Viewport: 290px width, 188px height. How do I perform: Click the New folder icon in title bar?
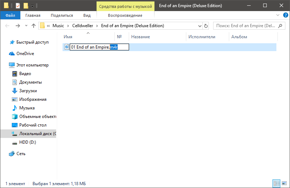[x=26, y=6]
